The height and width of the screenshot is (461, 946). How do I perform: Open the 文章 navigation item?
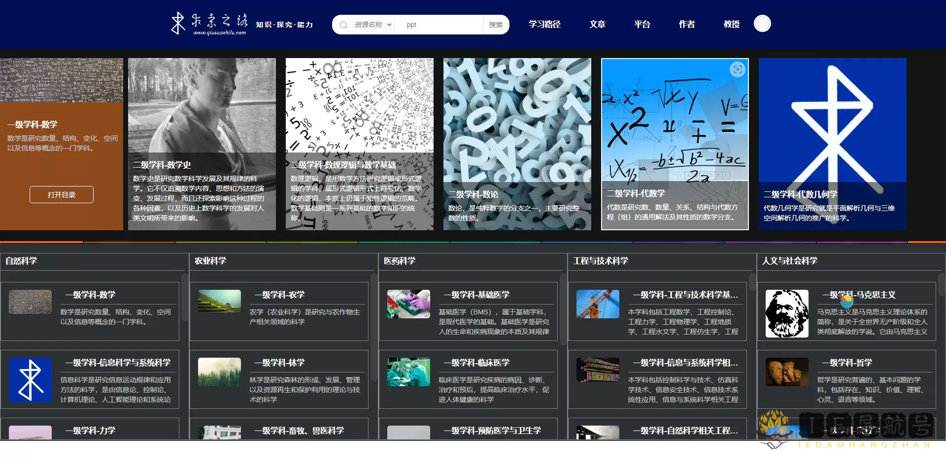click(x=597, y=24)
